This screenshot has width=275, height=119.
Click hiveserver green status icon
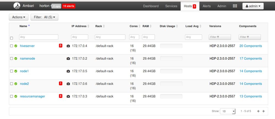tap(16, 46)
